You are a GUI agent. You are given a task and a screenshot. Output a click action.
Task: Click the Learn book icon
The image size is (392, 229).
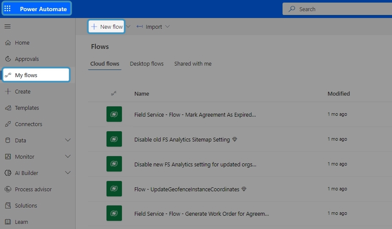pos(8,222)
